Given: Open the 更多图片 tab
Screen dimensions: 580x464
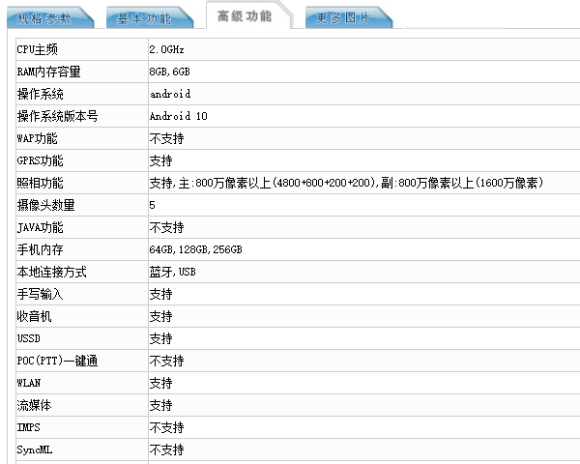Looking at the screenshot, I should click(348, 17).
